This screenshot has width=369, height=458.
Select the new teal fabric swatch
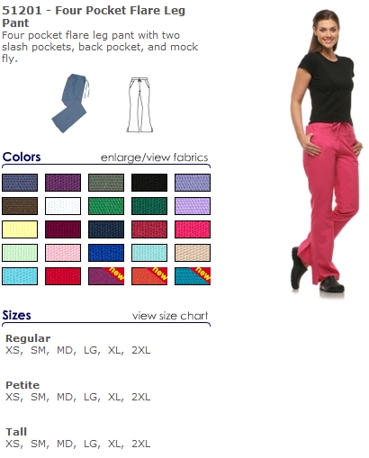[x=193, y=276]
